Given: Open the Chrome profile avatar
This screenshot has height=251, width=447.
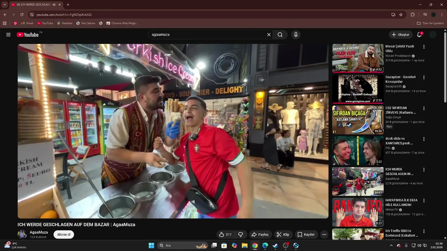Looking at the screenshot, I should pyautogui.click(x=433, y=15).
